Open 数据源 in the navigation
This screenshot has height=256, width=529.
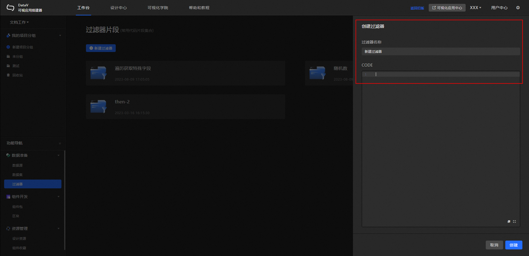click(17, 165)
